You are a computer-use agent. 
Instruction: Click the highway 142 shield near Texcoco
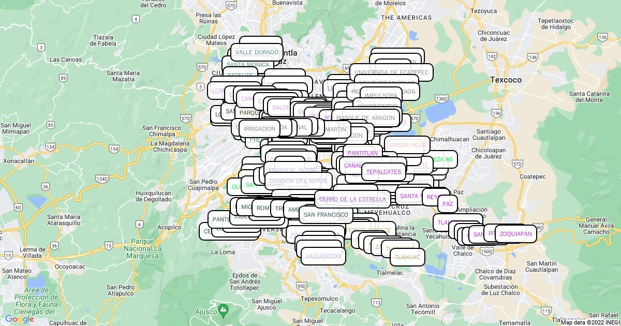[x=492, y=56]
